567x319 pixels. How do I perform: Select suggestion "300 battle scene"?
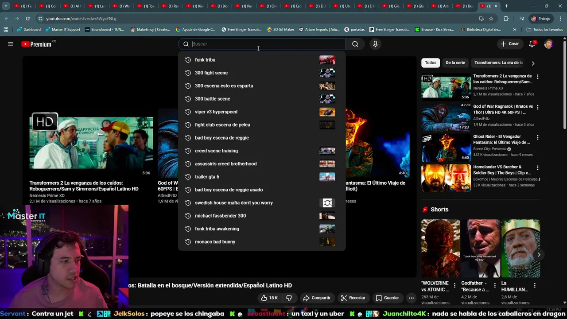[261, 99]
